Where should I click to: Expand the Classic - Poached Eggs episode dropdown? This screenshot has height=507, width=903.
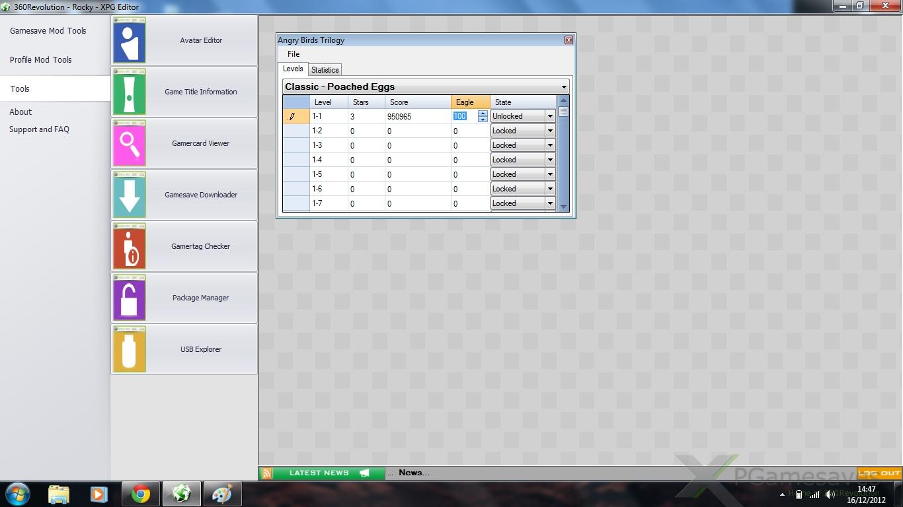coord(563,87)
